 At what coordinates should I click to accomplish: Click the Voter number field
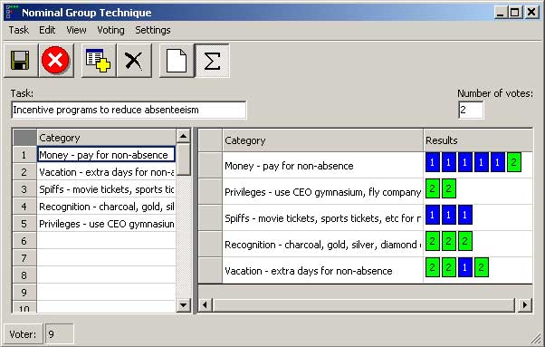click(59, 334)
